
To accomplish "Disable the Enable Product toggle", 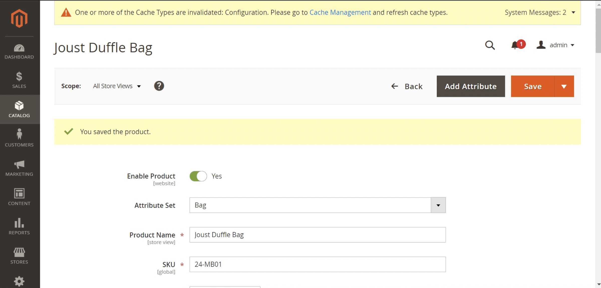I will point(198,176).
